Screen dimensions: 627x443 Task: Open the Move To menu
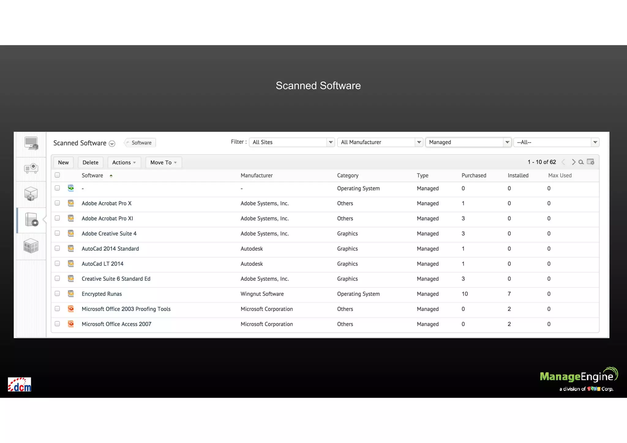click(163, 163)
